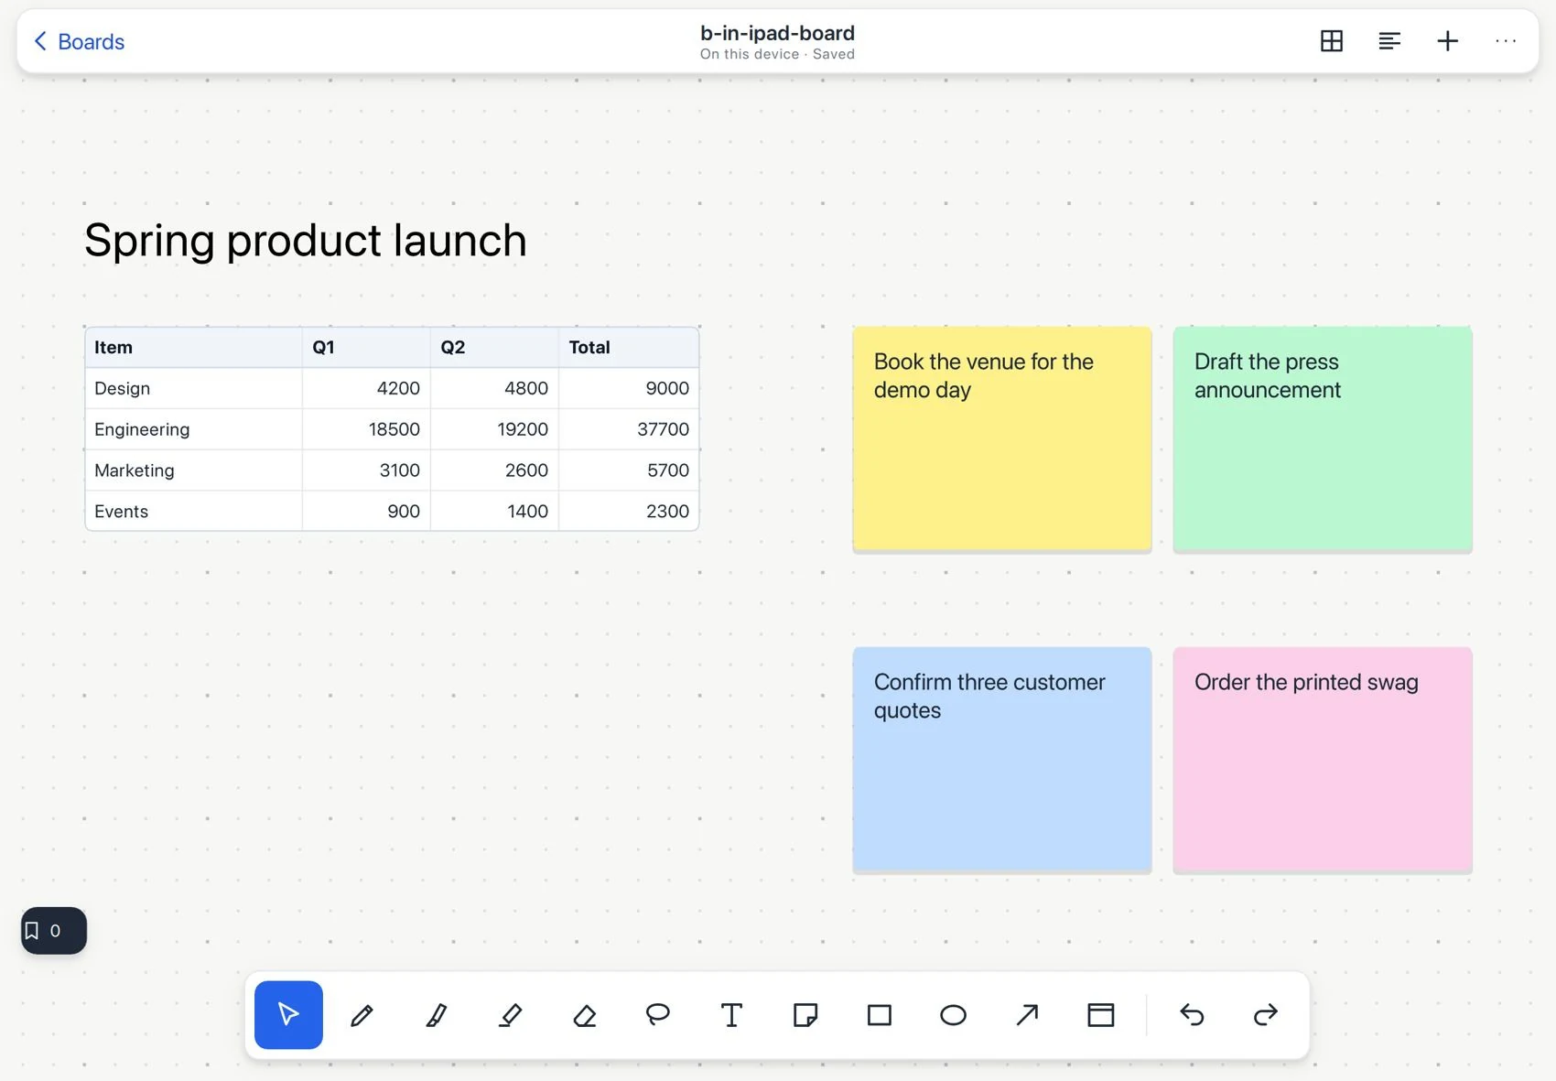Image resolution: width=1556 pixels, height=1081 pixels.
Task: Activate the eraser tool
Action: click(x=584, y=1014)
